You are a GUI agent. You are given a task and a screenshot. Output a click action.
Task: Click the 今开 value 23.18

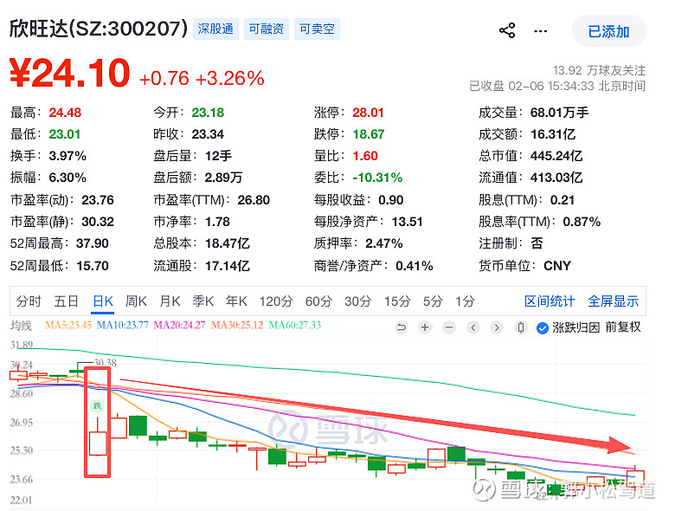click(208, 113)
